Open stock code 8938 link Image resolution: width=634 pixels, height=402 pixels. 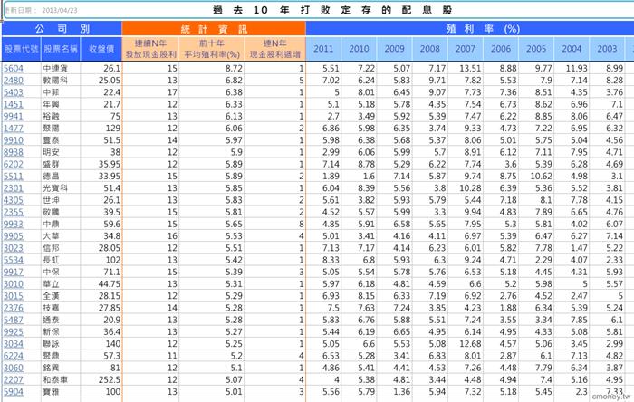(x=14, y=152)
